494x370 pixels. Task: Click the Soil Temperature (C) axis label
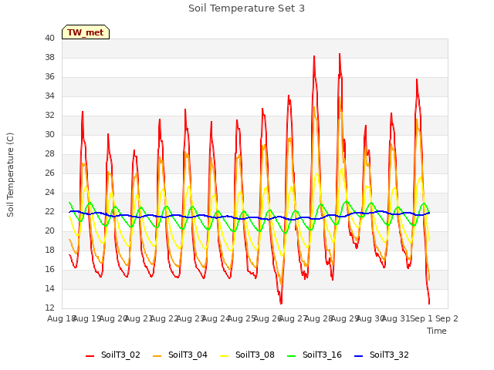pos(10,175)
